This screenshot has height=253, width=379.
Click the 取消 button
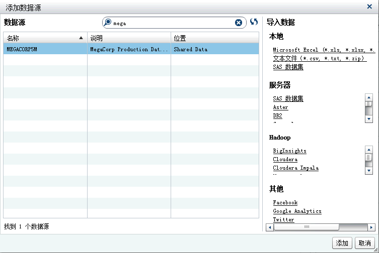[365, 243]
